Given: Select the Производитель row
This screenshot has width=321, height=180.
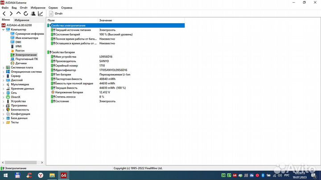Looking at the screenshot, I should click(x=116, y=61).
